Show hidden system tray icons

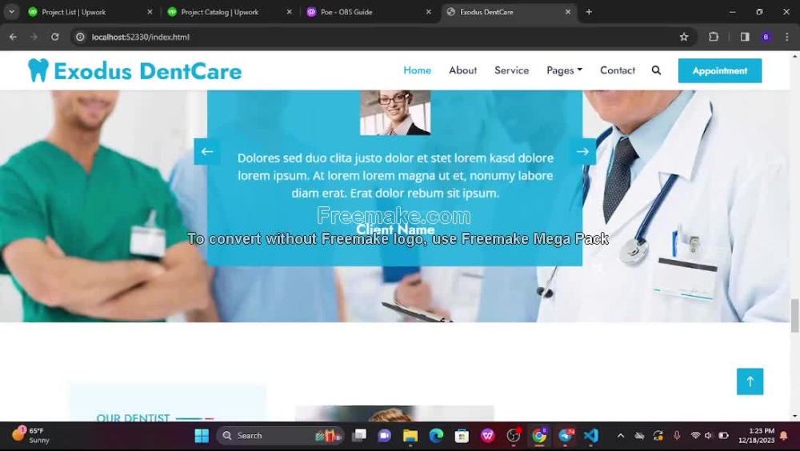pyautogui.click(x=621, y=436)
